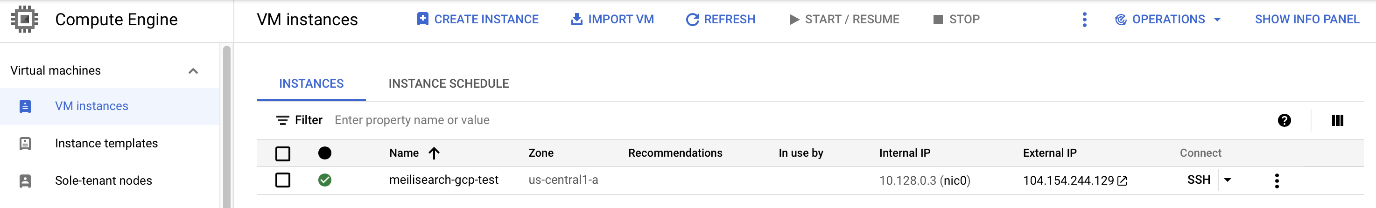Switch to the Instance Schedule tab
Screen dimensions: 1376x208
click(x=448, y=84)
